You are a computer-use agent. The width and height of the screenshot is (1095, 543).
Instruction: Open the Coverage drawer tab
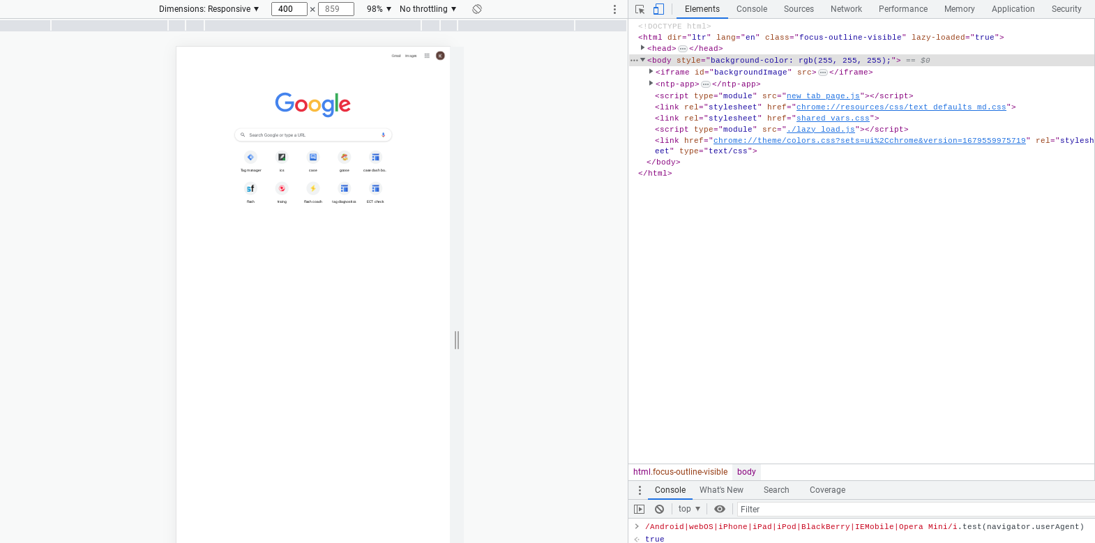click(827, 490)
